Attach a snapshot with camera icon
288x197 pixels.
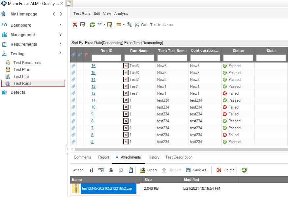tap(111, 170)
